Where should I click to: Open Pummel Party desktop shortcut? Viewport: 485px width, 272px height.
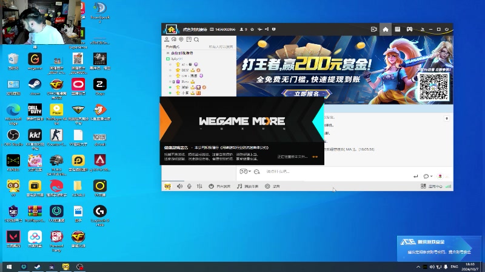[56, 241]
